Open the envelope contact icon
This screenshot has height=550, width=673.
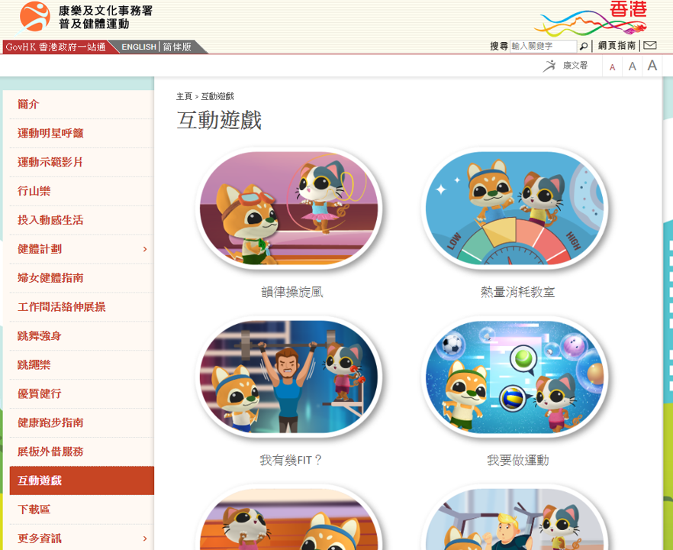point(649,45)
